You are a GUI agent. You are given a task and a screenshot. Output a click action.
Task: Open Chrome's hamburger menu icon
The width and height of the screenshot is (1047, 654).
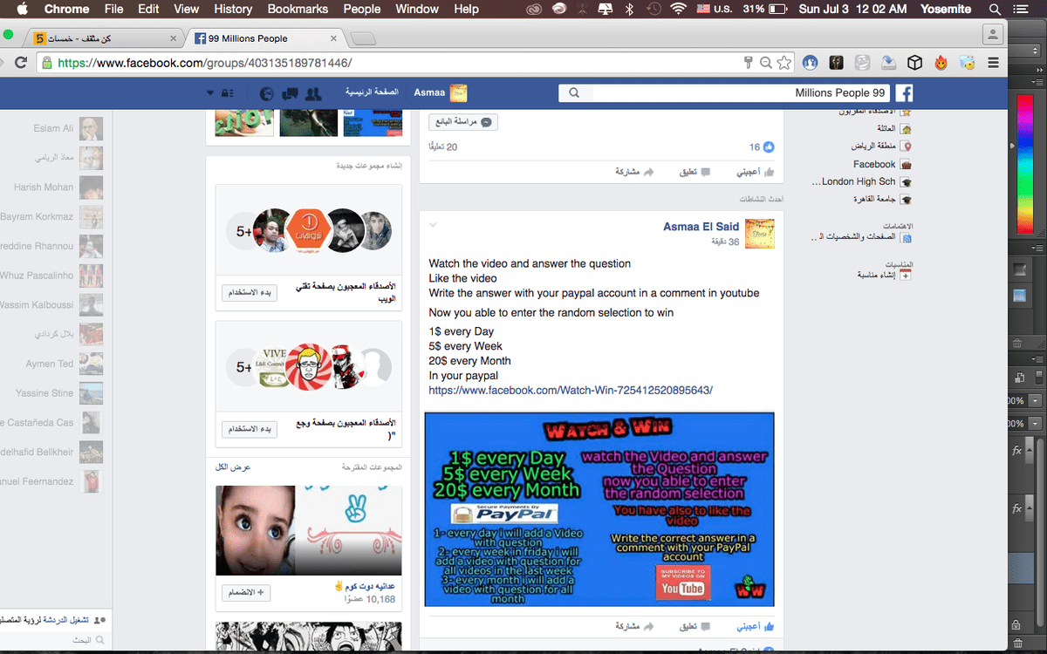(x=994, y=63)
